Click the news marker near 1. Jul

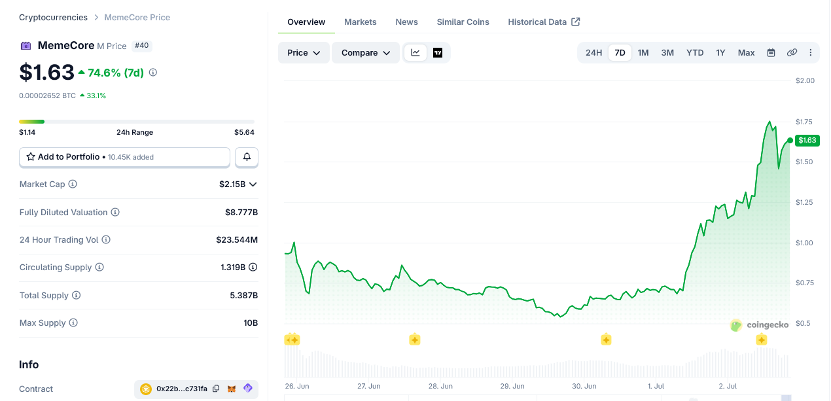[606, 339]
